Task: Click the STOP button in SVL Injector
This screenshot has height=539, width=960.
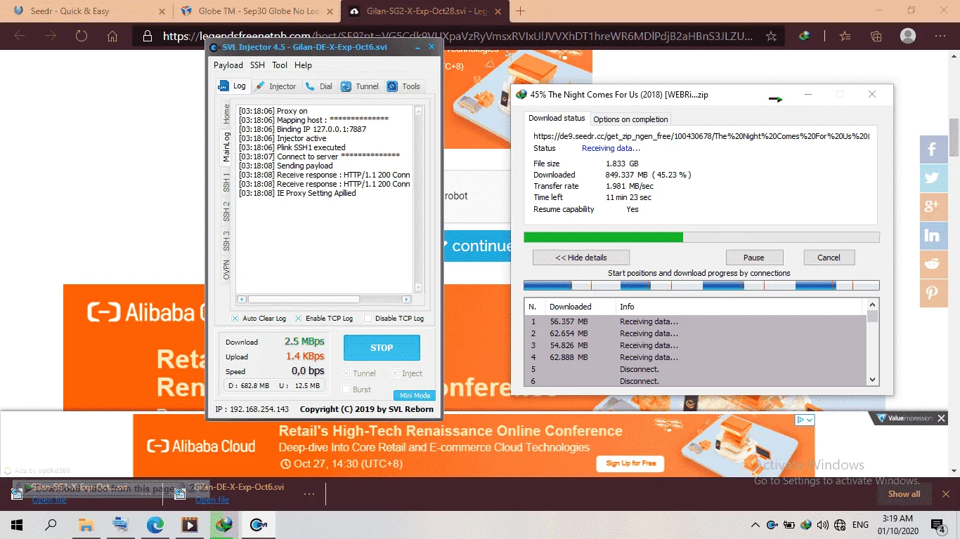Action: pos(382,347)
